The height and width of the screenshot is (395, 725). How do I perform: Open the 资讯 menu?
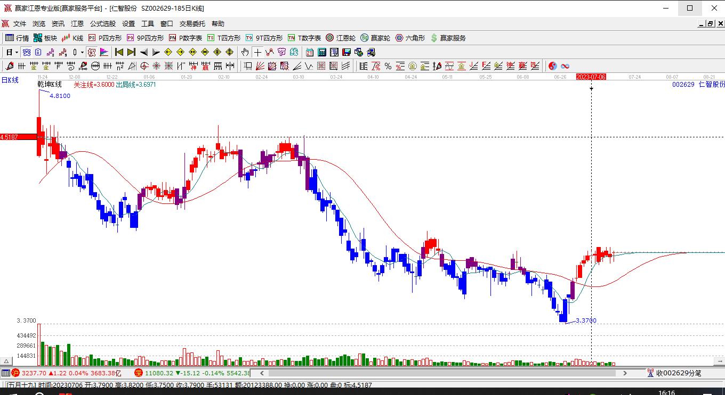58,23
